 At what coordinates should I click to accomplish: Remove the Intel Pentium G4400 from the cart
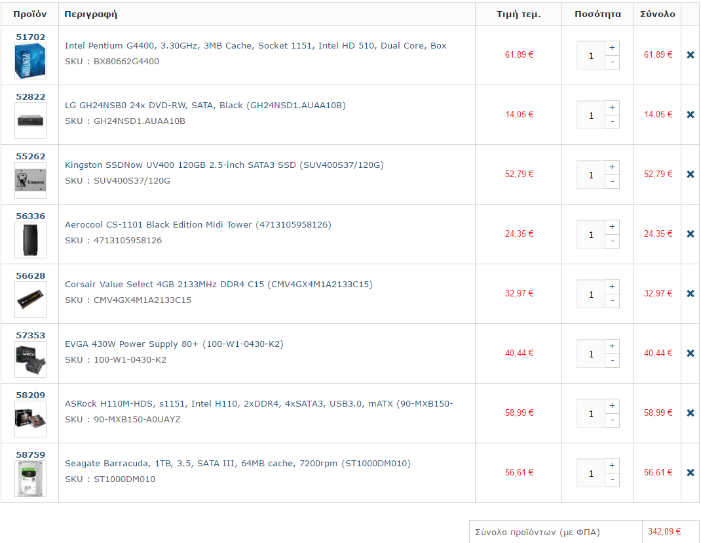point(691,54)
